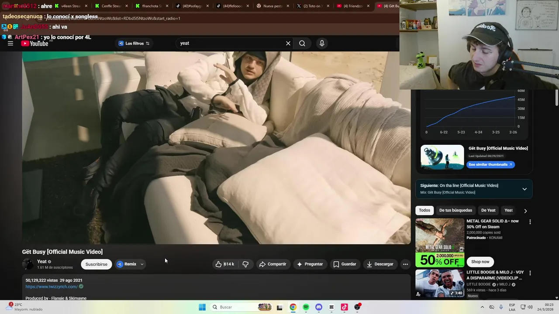Open the Gët Busy thumbnail in the stats panel
Screen dimensions: 559x314
(442, 157)
